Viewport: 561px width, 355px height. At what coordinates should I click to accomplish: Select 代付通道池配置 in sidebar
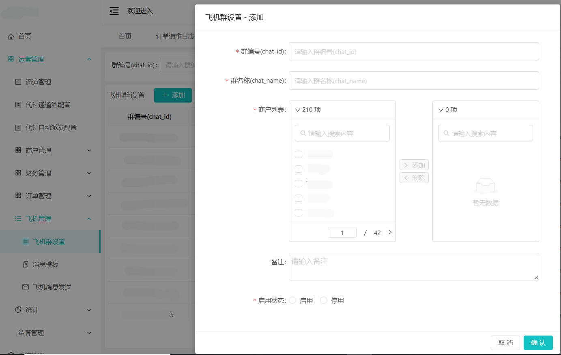[x=48, y=105]
